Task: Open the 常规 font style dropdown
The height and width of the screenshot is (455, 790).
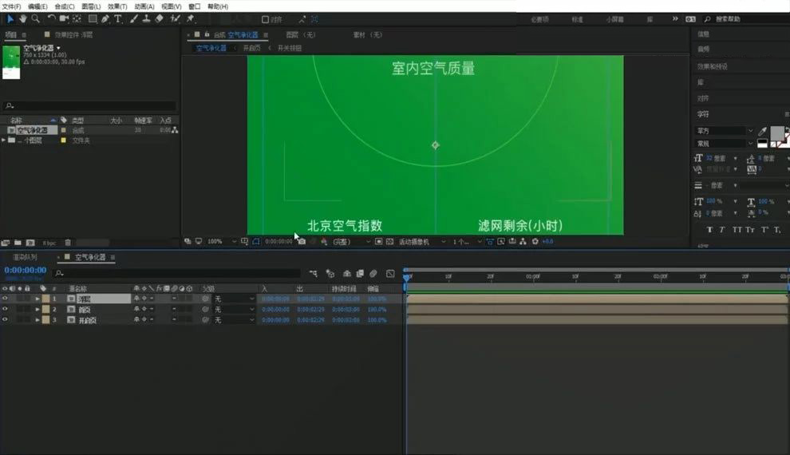Action: coord(725,144)
